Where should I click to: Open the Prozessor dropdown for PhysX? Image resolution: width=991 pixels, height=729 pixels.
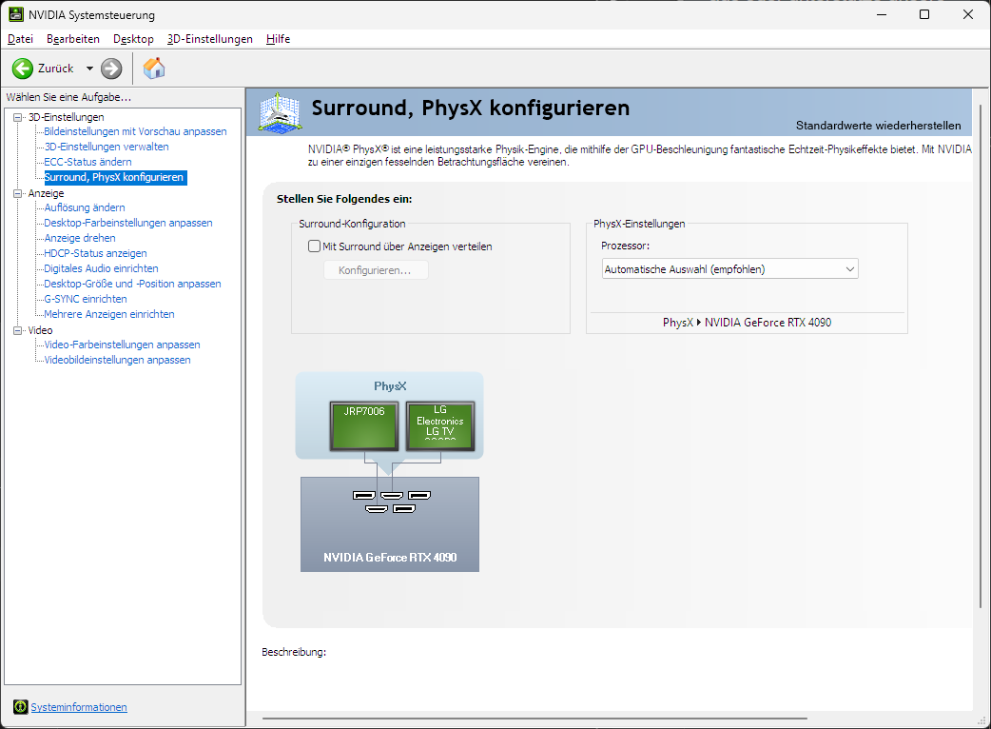point(730,269)
